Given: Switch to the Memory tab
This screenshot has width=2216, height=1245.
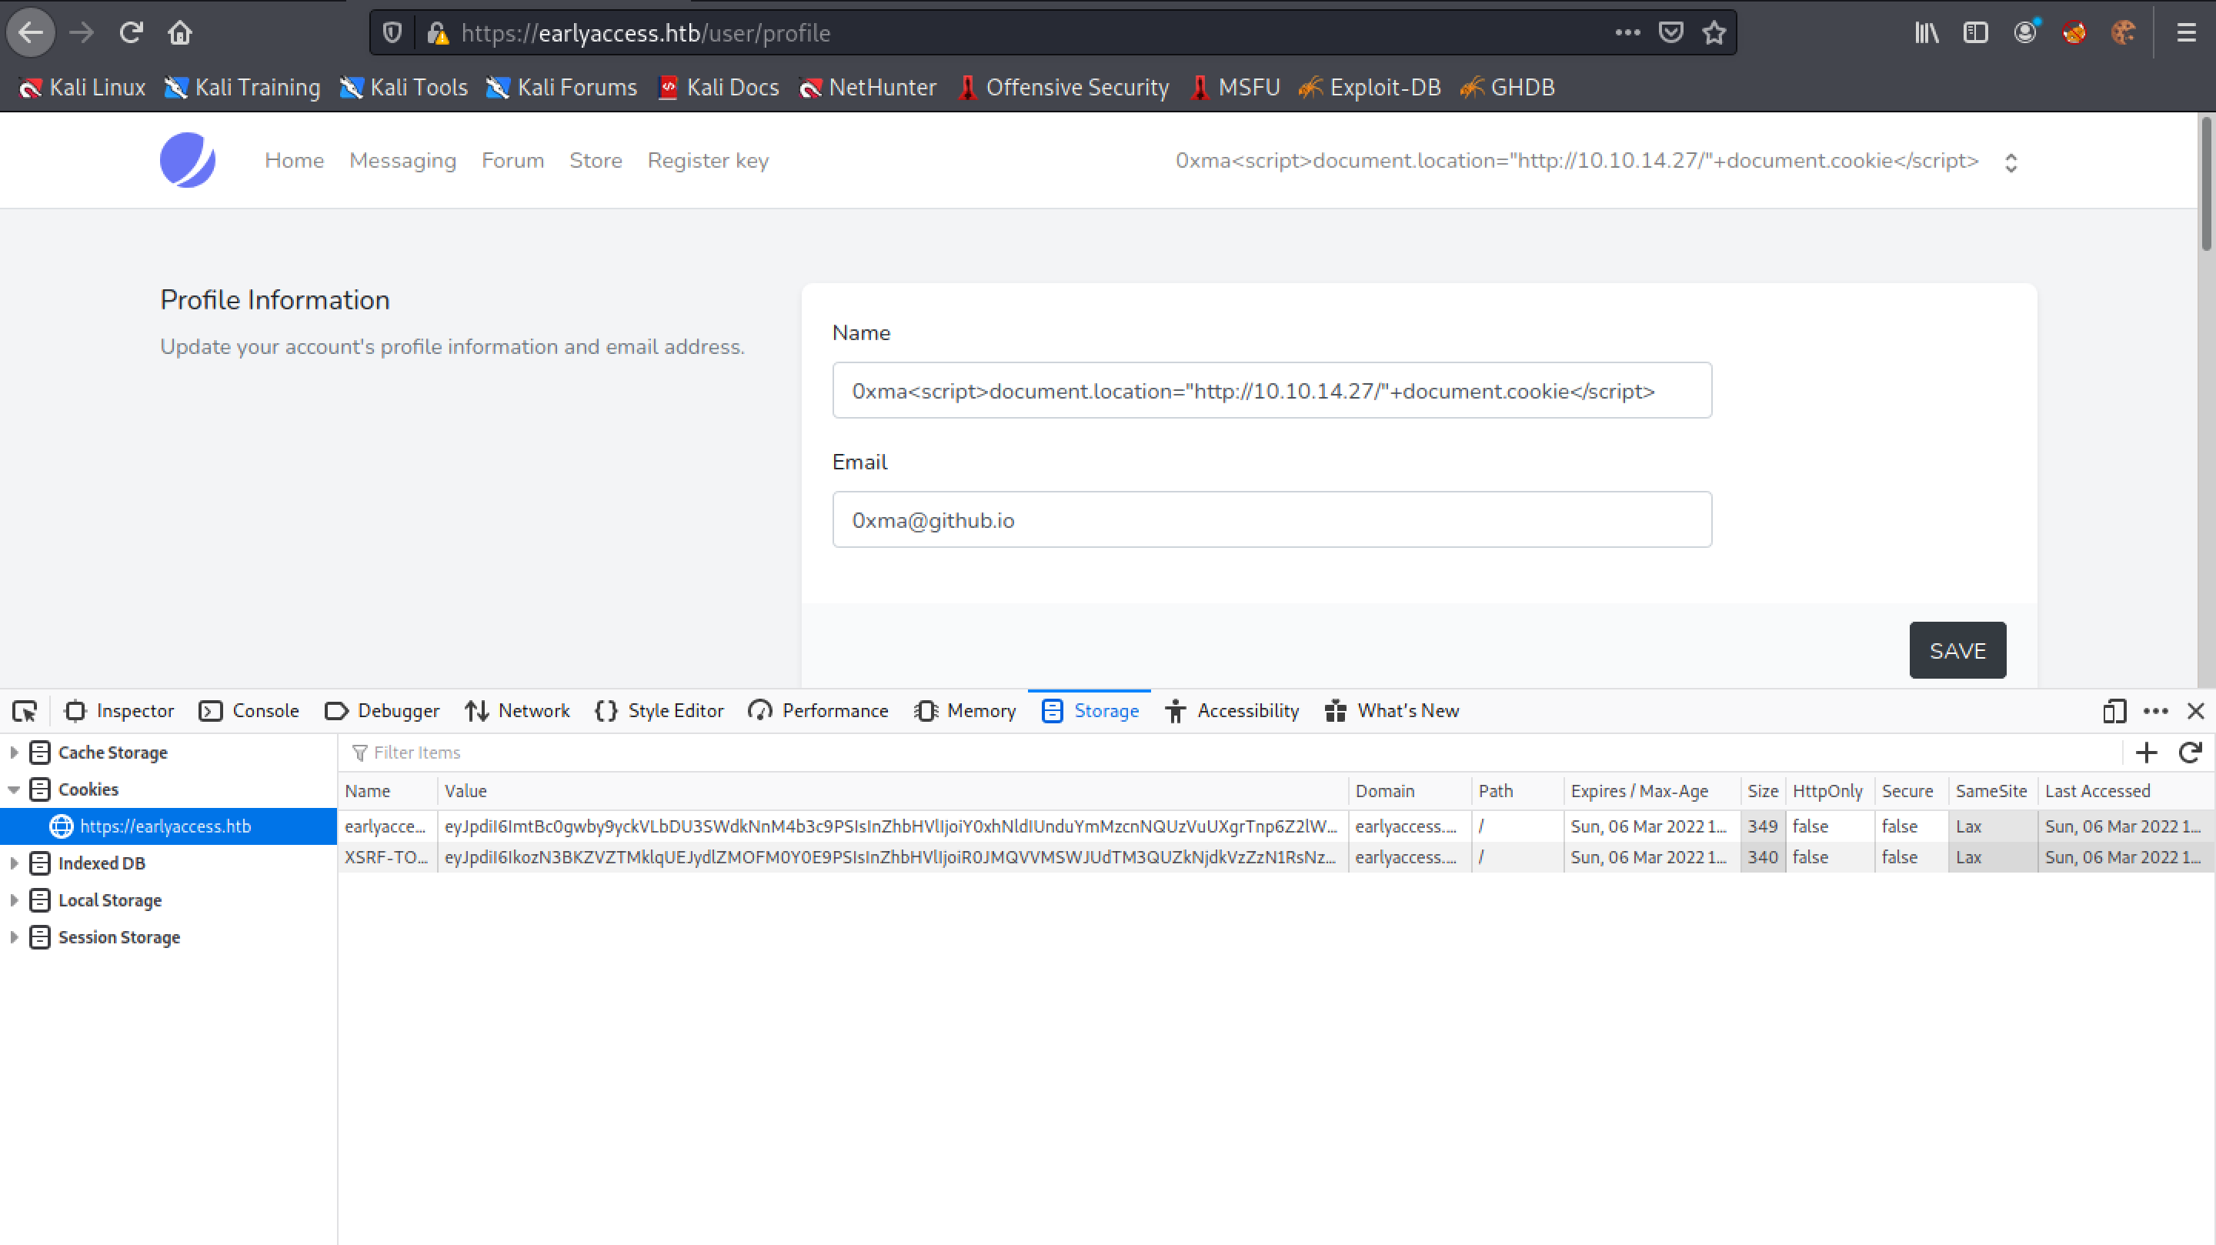Looking at the screenshot, I should pyautogui.click(x=965, y=711).
